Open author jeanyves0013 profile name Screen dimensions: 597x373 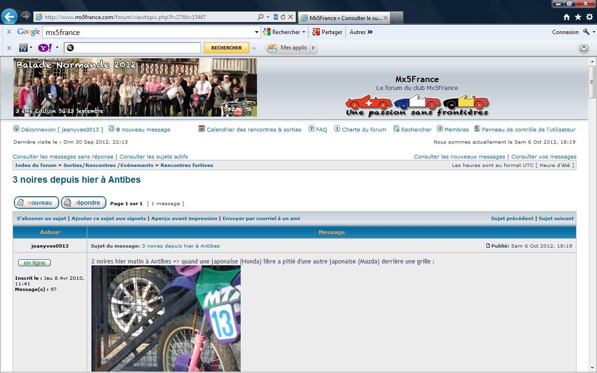click(x=50, y=246)
